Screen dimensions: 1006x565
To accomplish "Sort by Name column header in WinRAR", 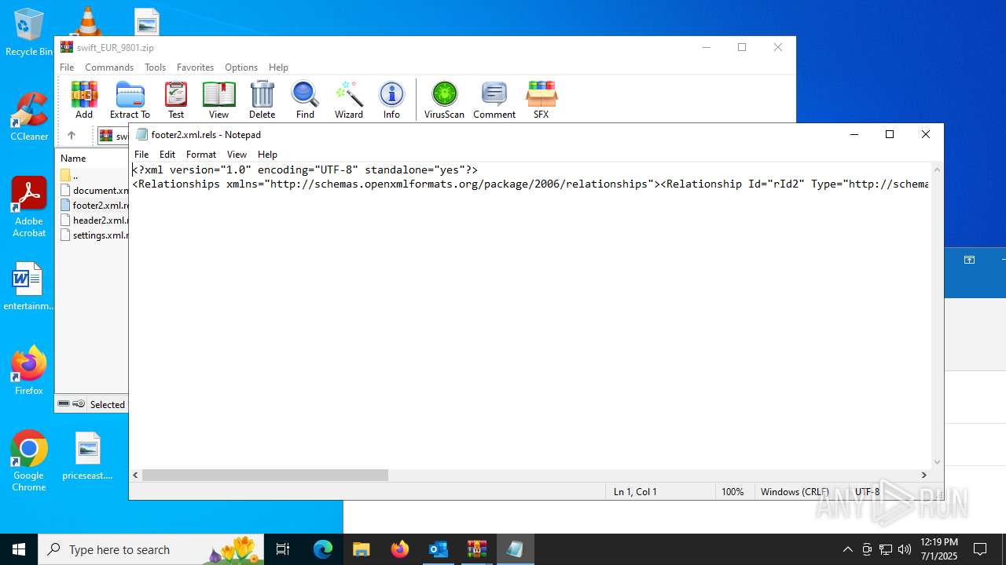I will click(x=73, y=158).
